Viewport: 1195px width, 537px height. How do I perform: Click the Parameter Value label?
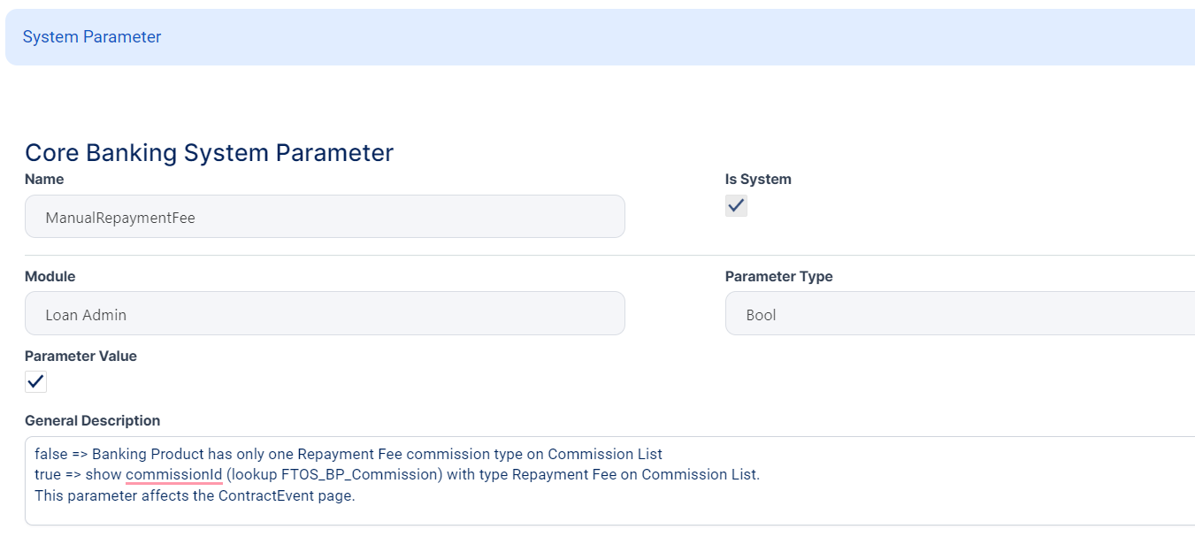pyautogui.click(x=80, y=356)
